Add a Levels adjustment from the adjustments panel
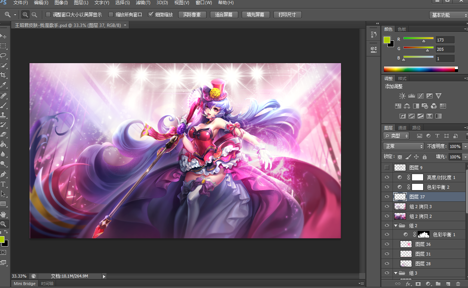 click(411, 96)
